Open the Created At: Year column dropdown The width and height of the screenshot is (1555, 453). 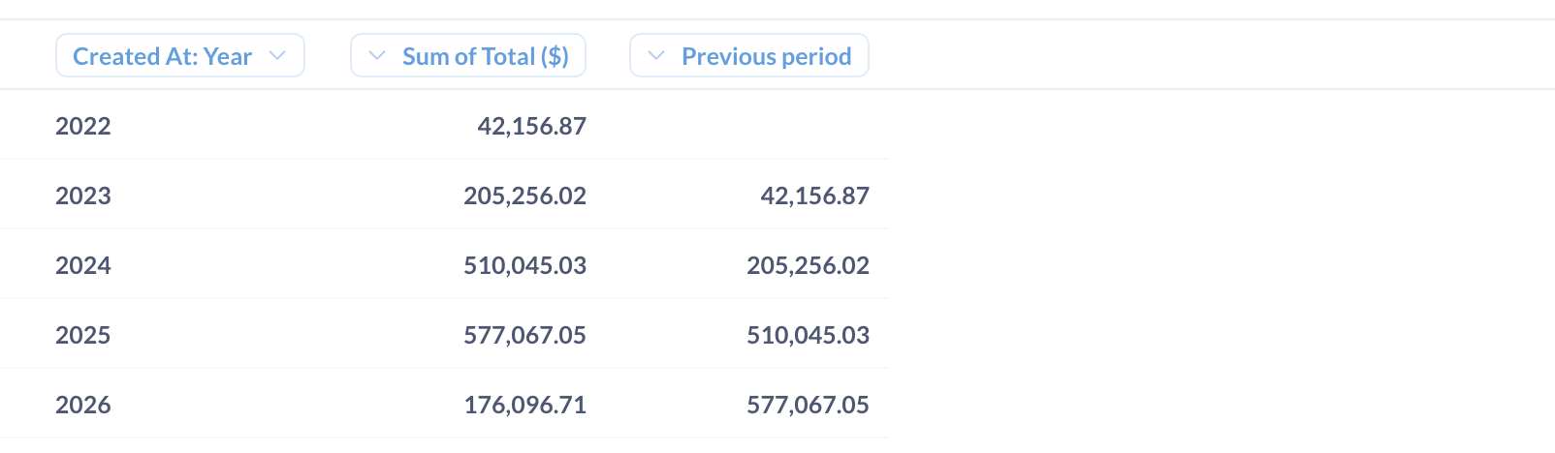(180, 55)
